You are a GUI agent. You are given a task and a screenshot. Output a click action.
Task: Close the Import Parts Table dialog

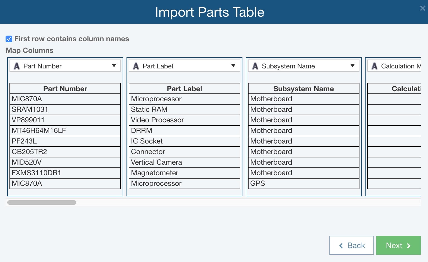point(422,8)
